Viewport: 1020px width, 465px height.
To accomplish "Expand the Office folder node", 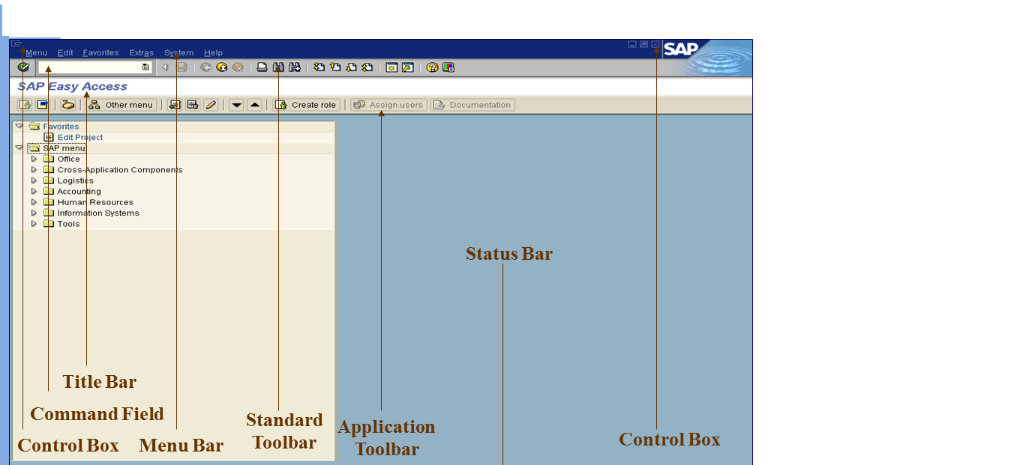I will click(34, 159).
